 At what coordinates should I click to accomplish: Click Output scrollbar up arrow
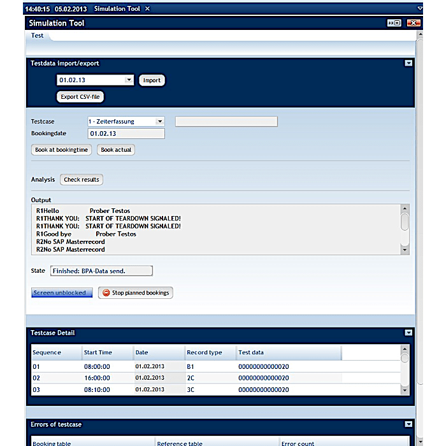(x=405, y=208)
